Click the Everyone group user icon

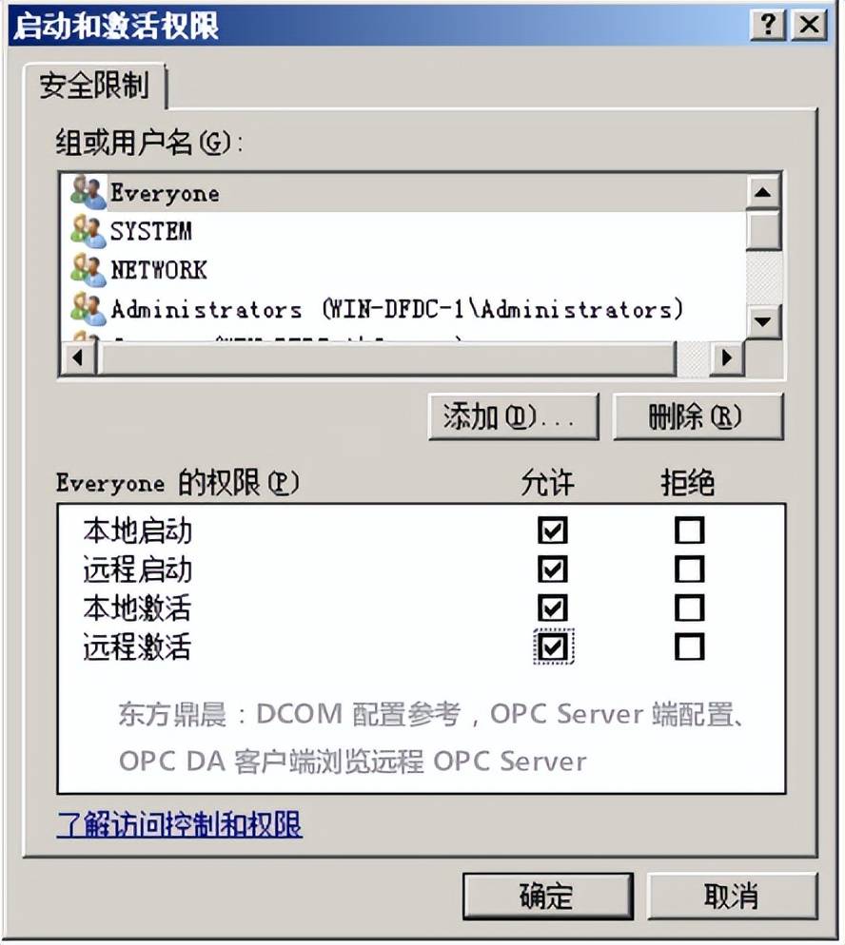pyautogui.click(x=88, y=192)
